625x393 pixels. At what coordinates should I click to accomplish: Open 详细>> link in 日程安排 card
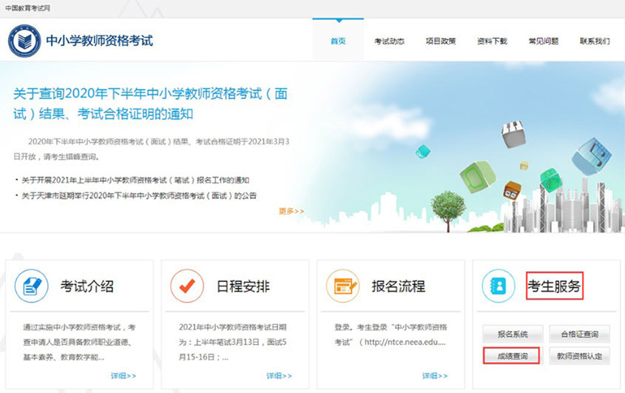[x=279, y=376]
